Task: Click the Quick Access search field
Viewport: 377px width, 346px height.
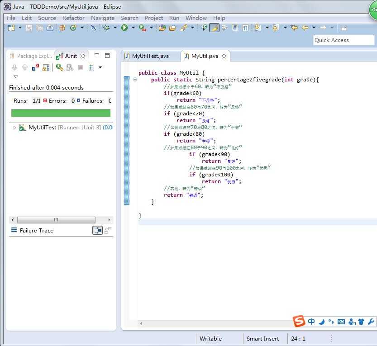Action: click(x=344, y=40)
